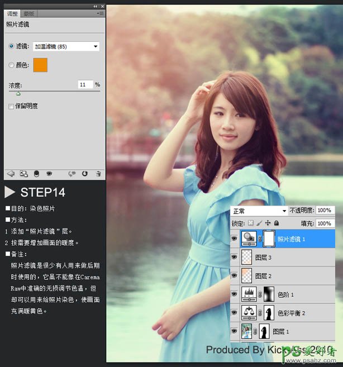Click the clip to layer icon
The height and width of the screenshot is (367, 343).
pyautogui.click(x=36, y=174)
